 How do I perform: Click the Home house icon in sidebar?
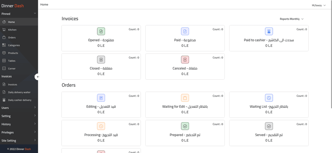coord(4,22)
